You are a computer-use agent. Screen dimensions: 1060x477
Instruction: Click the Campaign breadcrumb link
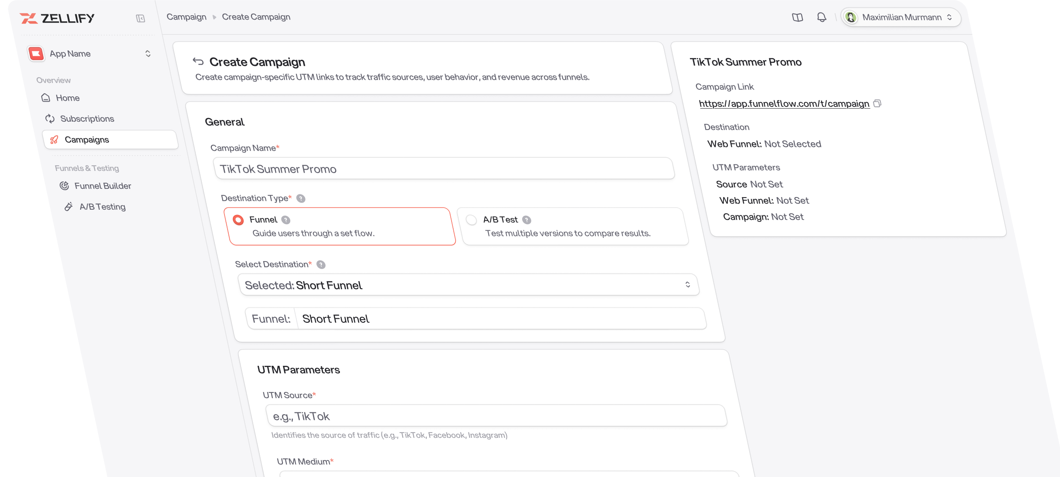(x=187, y=17)
